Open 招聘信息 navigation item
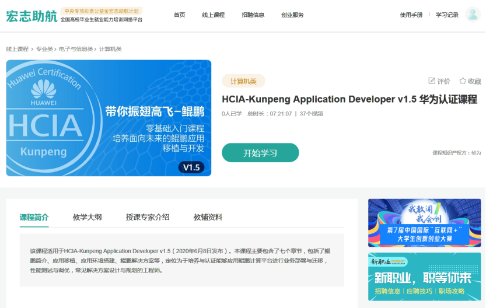The height and width of the screenshot is (308, 486). (253, 15)
